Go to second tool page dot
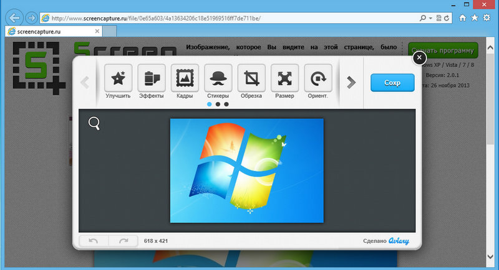499x270 pixels. click(218, 104)
